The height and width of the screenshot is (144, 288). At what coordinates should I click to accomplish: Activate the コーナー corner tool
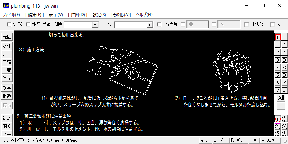click(x=7, y=54)
